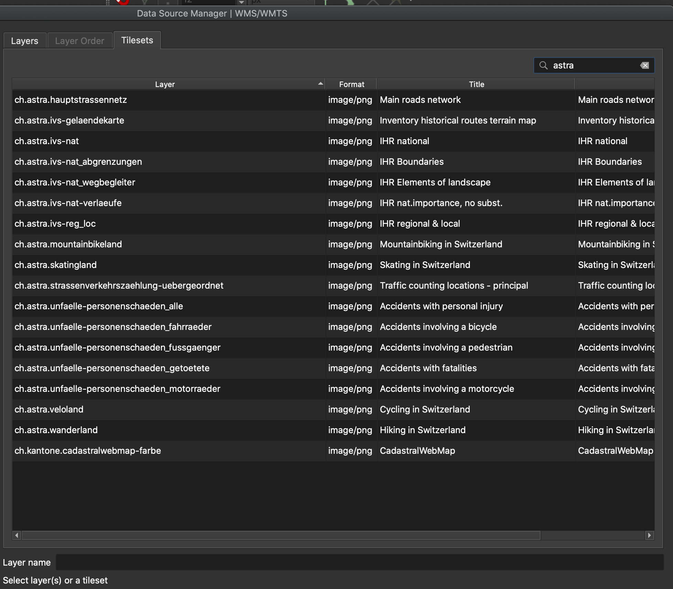Sort table by Format column header
The height and width of the screenshot is (589, 673).
[351, 84]
